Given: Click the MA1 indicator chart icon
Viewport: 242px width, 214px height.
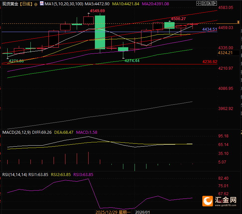Looking at the screenshot, I should coord(42,3).
